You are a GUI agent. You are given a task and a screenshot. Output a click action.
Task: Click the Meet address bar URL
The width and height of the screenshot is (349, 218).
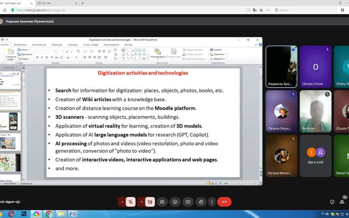coord(41,10)
